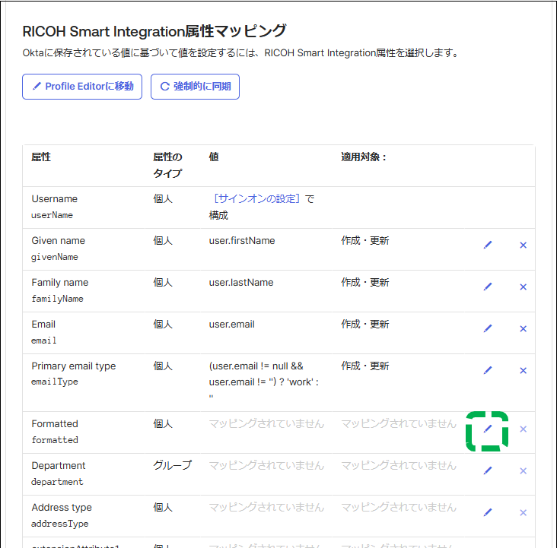Open the サインオンの設定 link
557x548 pixels.
(x=256, y=199)
